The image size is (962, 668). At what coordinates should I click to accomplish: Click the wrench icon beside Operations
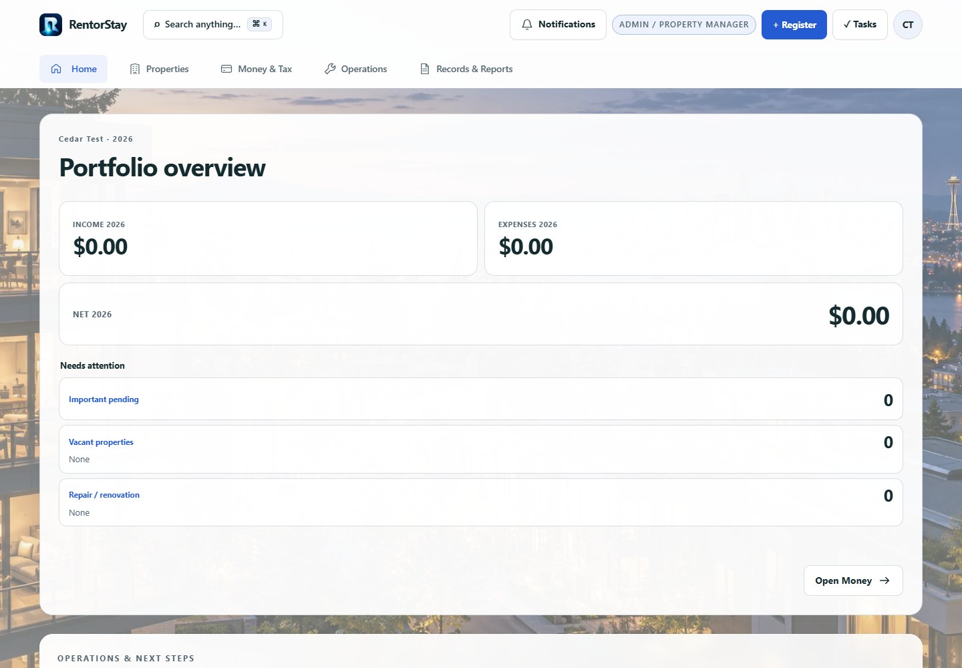click(330, 69)
